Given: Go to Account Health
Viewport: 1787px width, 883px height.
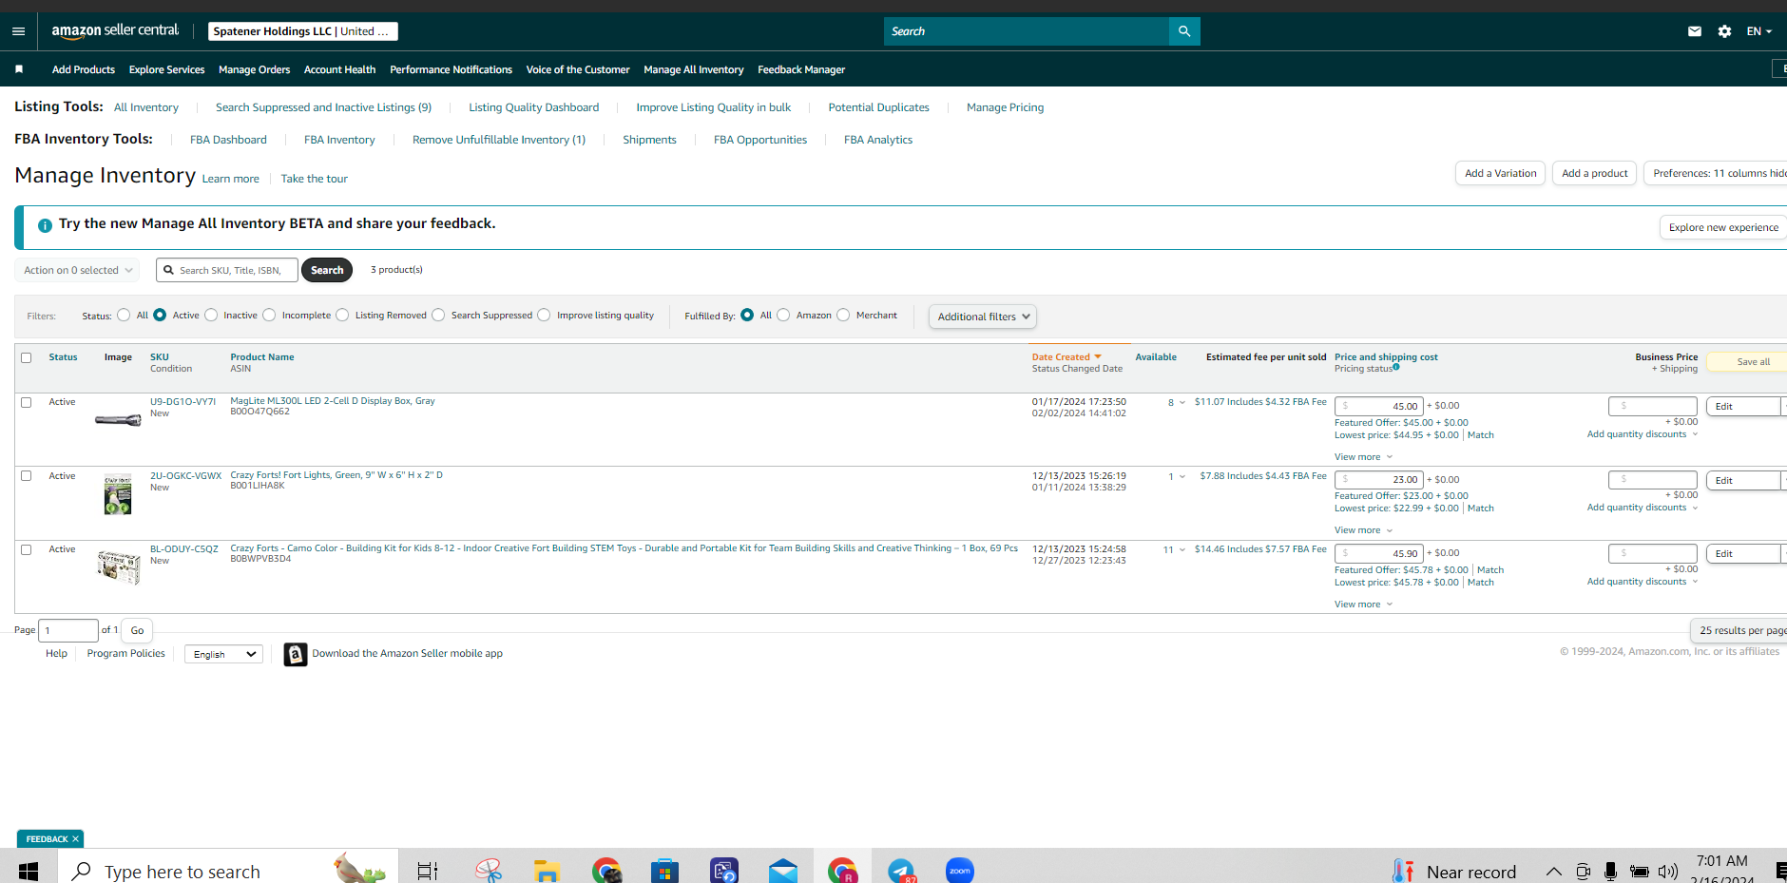Looking at the screenshot, I should pos(339,69).
